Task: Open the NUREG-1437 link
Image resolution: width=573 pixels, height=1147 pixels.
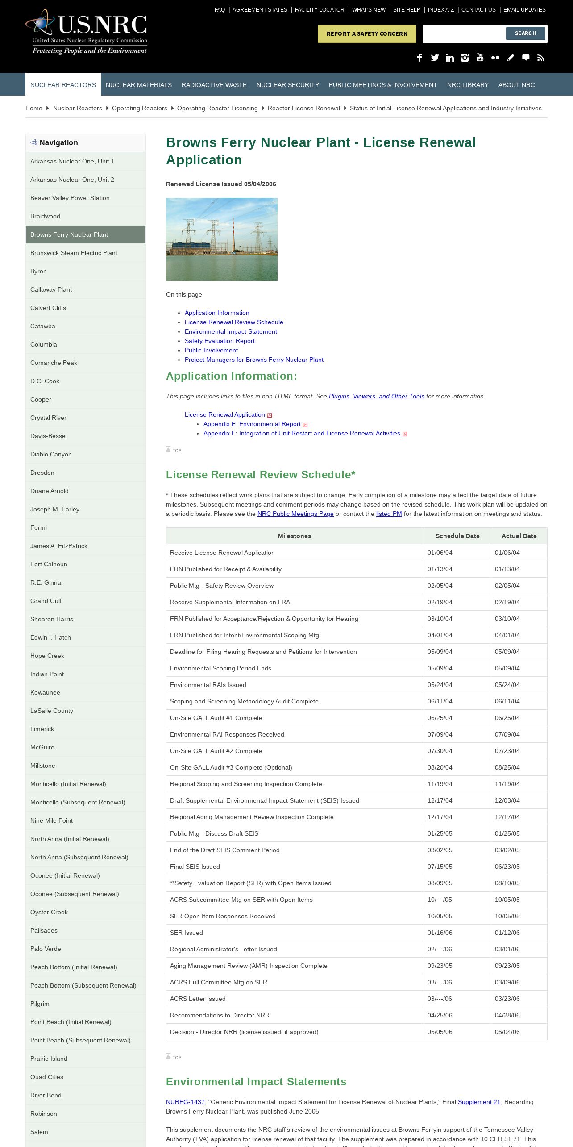Action: pyautogui.click(x=185, y=1102)
